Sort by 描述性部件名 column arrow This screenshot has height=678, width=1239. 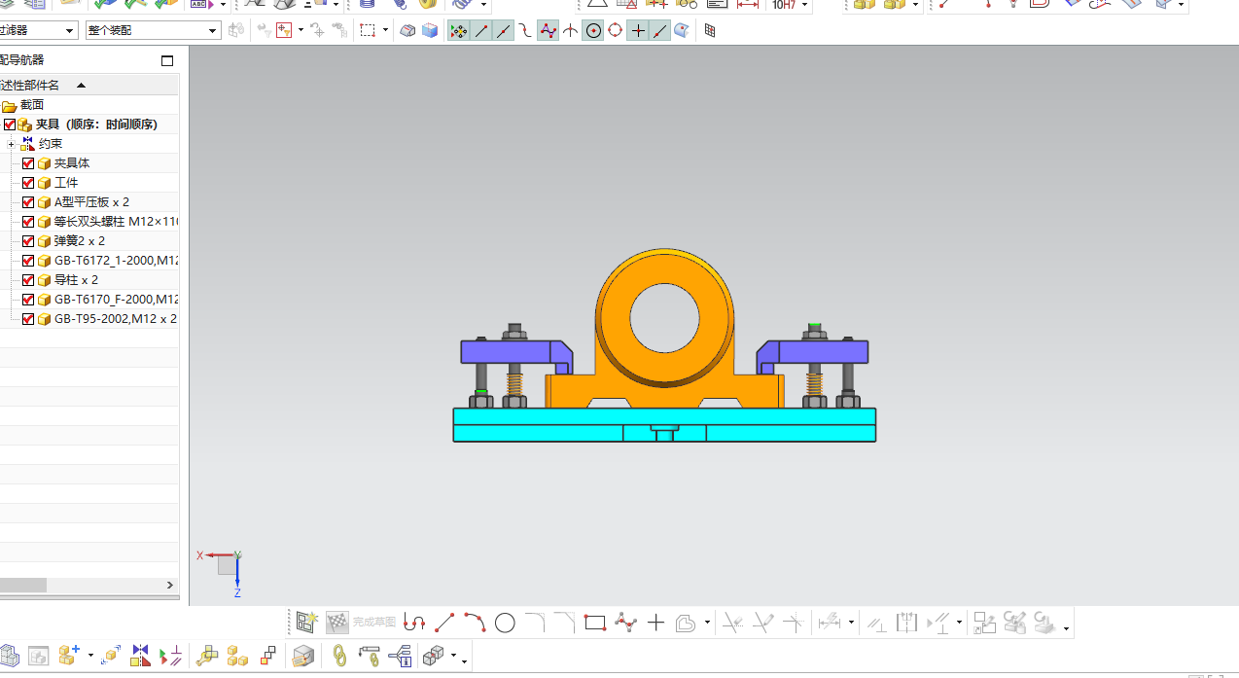point(82,86)
